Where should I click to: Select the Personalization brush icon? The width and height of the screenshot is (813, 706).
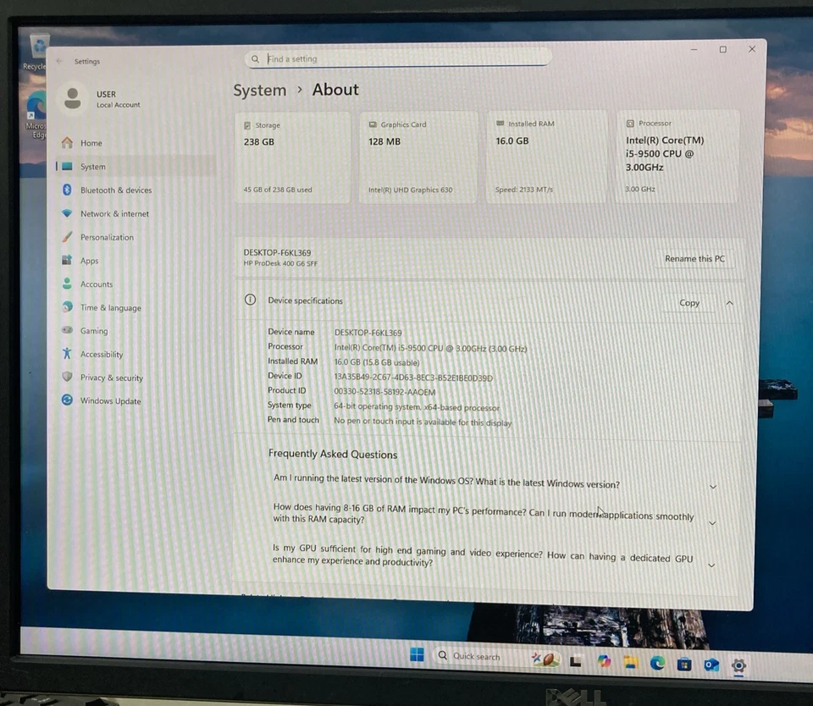(x=67, y=237)
